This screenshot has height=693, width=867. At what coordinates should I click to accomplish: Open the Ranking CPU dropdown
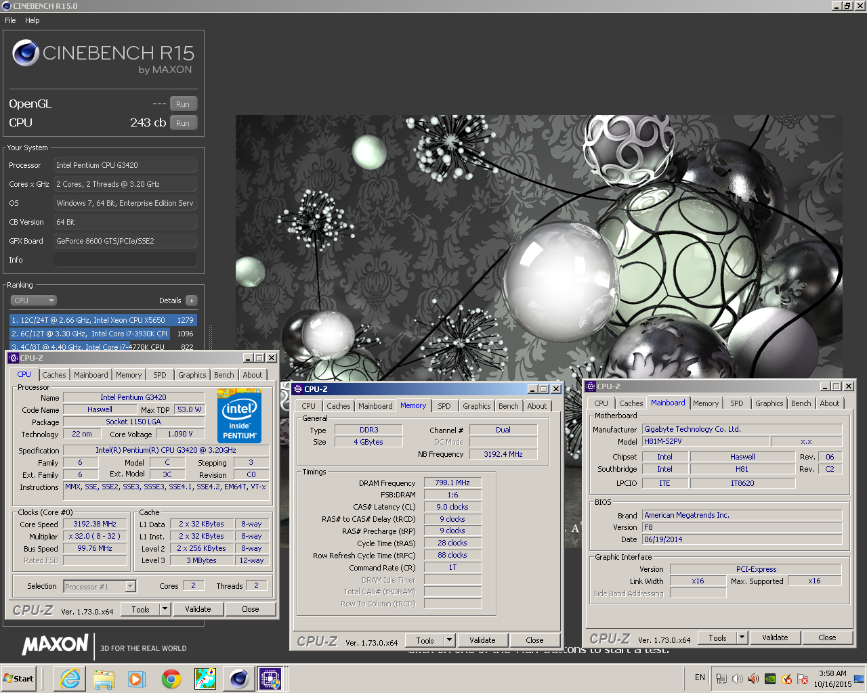[33, 300]
